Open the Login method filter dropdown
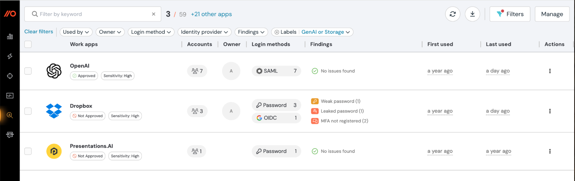Image resolution: width=575 pixels, height=181 pixels. coord(151,32)
